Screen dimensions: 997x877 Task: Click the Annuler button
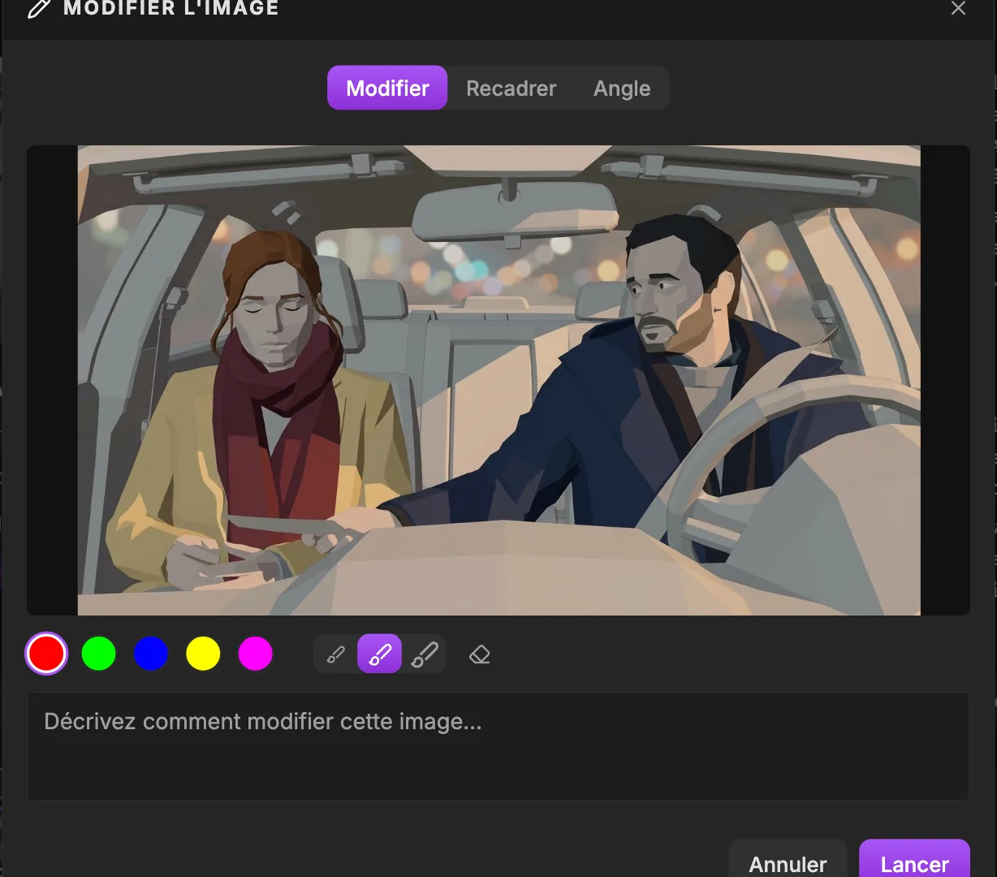pyautogui.click(x=788, y=861)
